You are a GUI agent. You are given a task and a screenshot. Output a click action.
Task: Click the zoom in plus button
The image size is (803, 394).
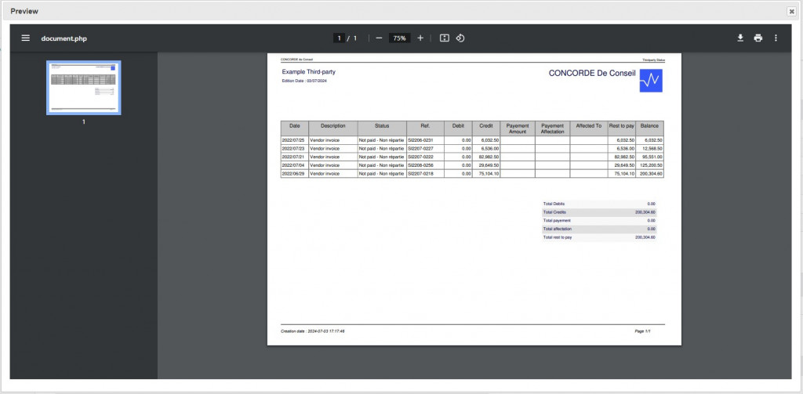click(x=420, y=38)
